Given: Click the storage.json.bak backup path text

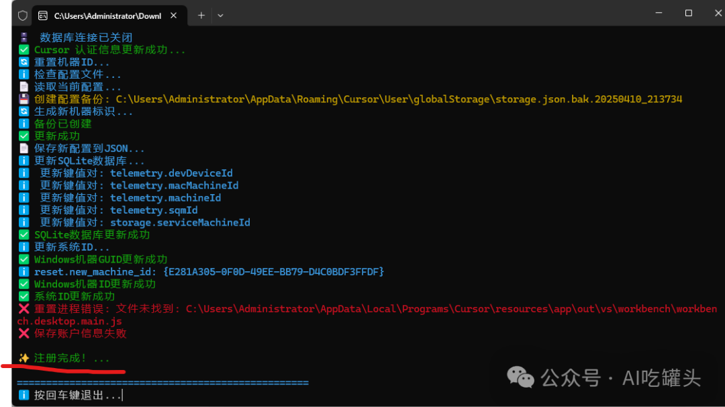Looking at the screenshot, I should 399,99.
